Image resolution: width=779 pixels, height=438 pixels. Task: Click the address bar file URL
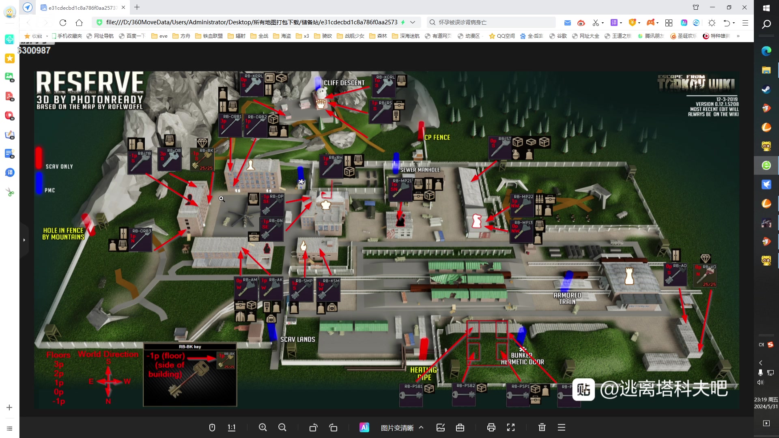(252, 22)
